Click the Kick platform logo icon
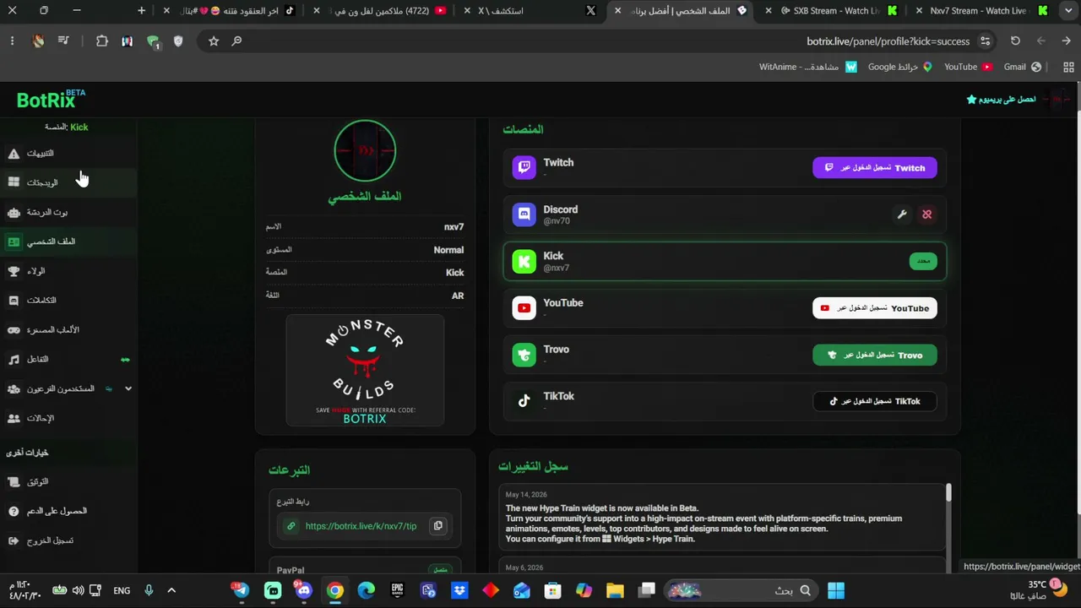The height and width of the screenshot is (608, 1081). point(524,262)
